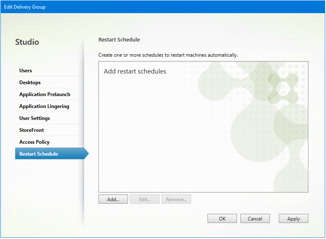Screen dimensions: 326x239
Task: Switch to the Desktops section
Action: (30, 83)
